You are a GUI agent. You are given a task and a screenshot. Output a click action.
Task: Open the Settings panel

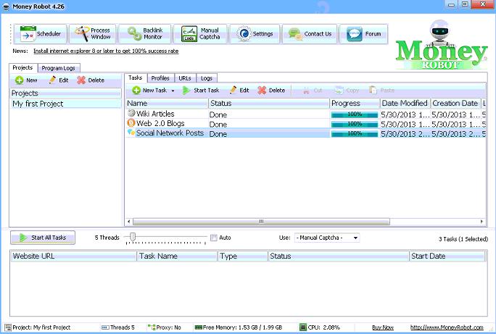click(255, 34)
